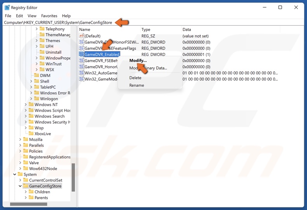Maximize the Registry Editor window
Screen dimensions: 307x210
point(280,7)
